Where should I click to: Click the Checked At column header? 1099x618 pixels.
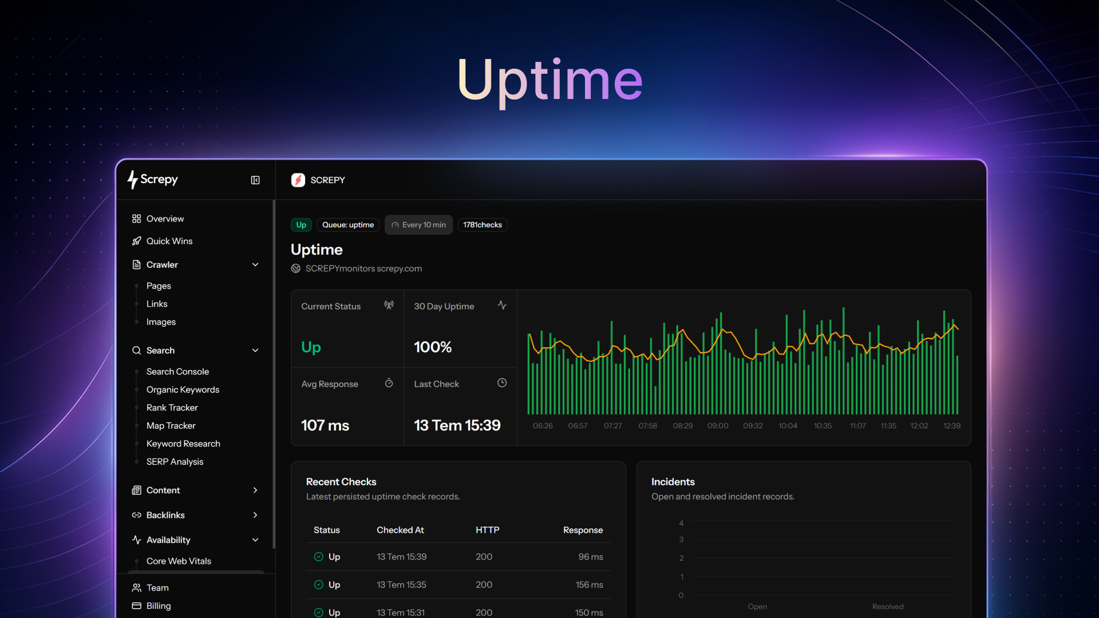400,530
